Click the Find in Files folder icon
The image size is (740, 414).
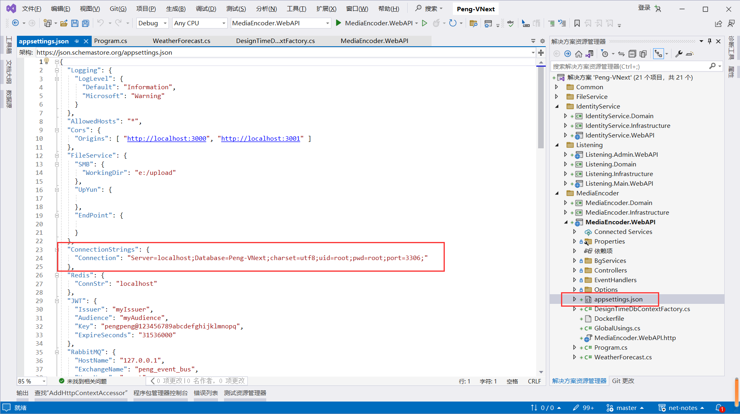point(473,23)
